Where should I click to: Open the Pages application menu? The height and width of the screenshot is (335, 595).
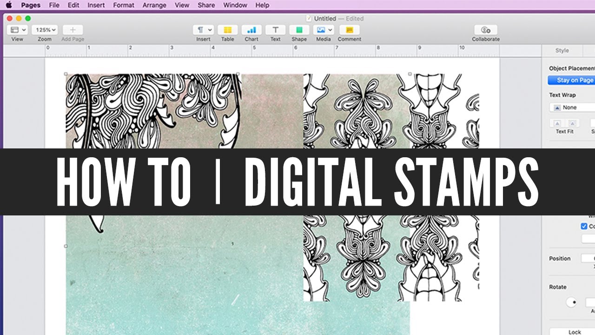tap(32, 5)
